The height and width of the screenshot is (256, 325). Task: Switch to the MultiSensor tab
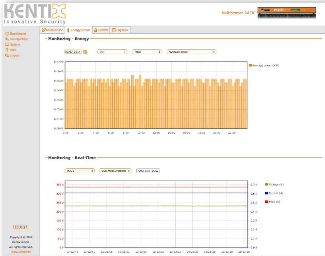[52, 30]
